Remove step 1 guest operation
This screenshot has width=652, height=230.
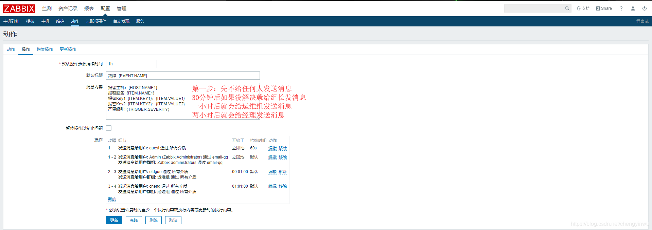click(x=283, y=148)
